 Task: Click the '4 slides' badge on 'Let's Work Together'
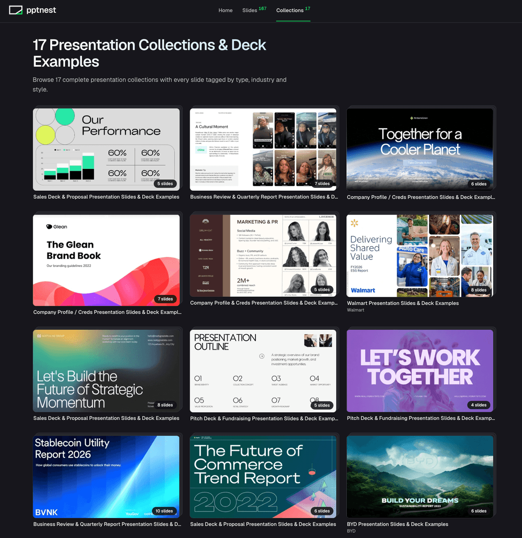[479, 405]
